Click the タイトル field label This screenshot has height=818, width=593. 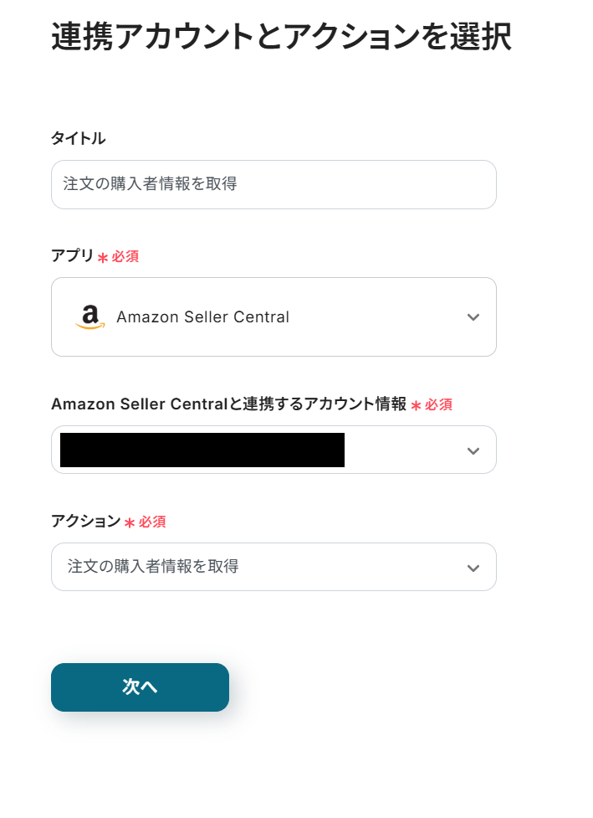pyautogui.click(x=79, y=139)
